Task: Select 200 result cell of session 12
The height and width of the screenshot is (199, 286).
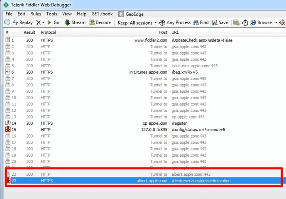Action: (29, 111)
